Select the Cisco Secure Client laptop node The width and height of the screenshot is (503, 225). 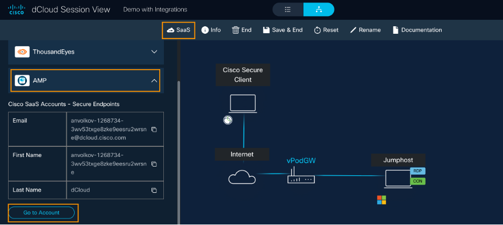243,103
